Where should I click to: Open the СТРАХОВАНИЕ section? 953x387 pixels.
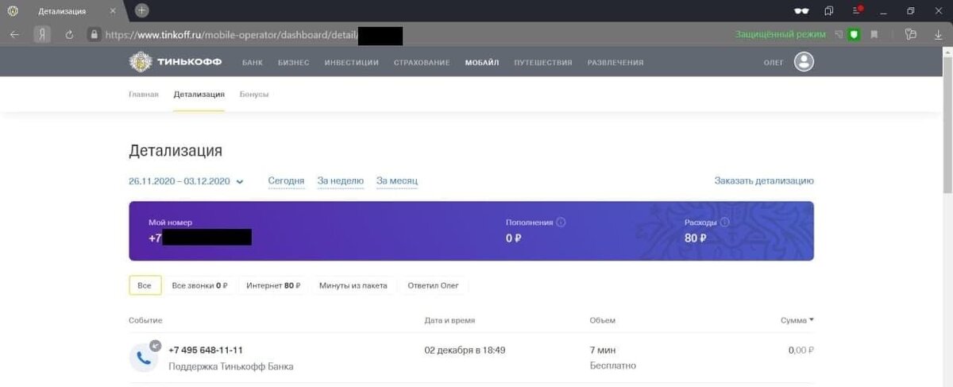[x=422, y=62]
